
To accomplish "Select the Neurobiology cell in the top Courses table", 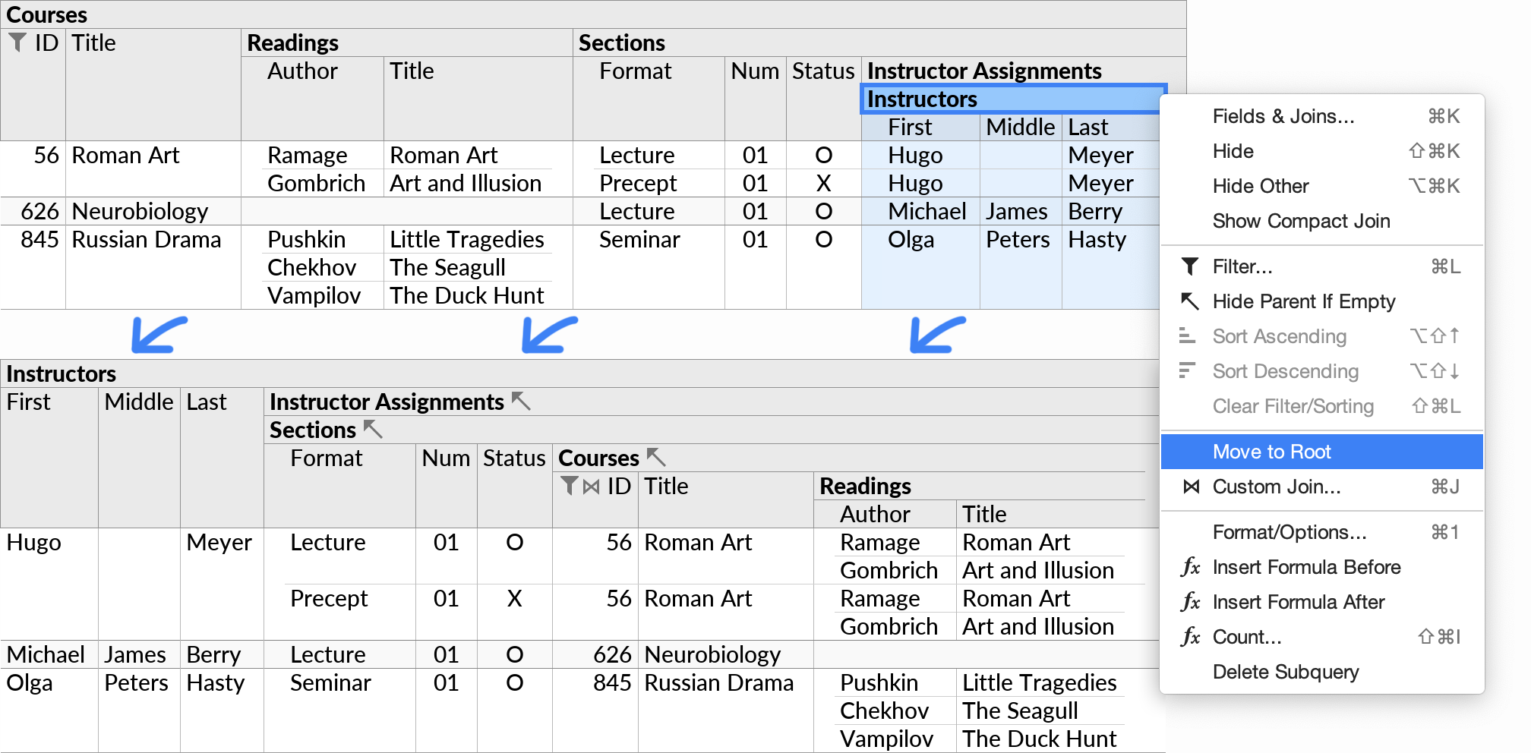I will pos(140,211).
